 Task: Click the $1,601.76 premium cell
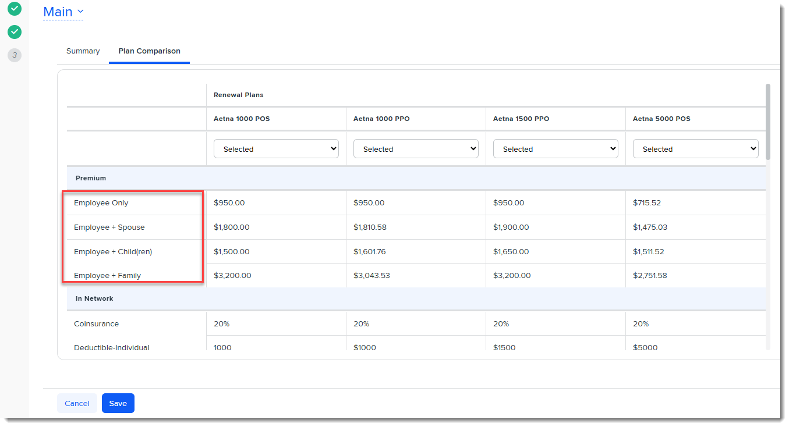click(x=370, y=252)
